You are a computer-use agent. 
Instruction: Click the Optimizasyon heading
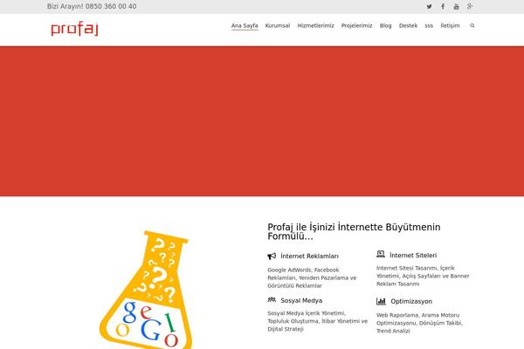[x=411, y=301]
